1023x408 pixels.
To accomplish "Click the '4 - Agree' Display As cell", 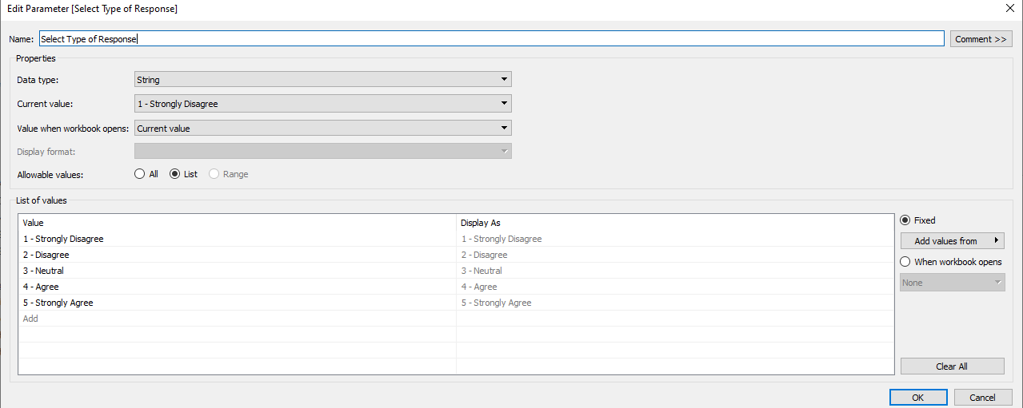I will click(479, 287).
